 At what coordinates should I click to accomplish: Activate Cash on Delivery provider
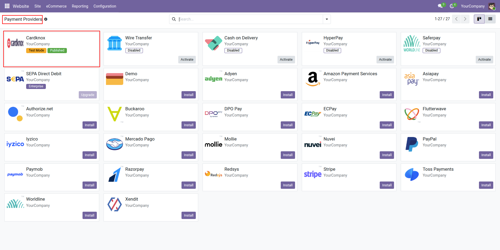click(x=286, y=60)
